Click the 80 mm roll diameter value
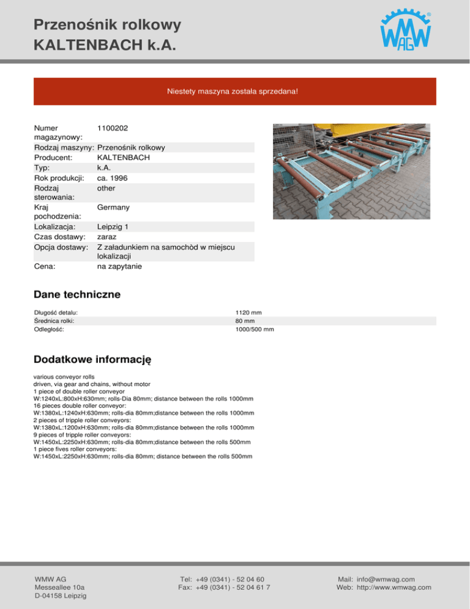 tap(246, 320)
